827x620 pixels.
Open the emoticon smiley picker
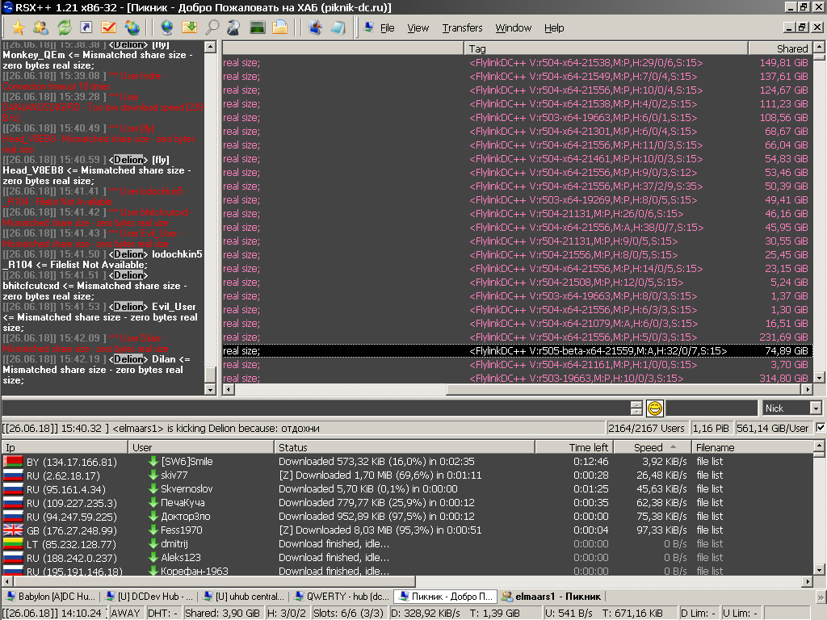pos(654,408)
